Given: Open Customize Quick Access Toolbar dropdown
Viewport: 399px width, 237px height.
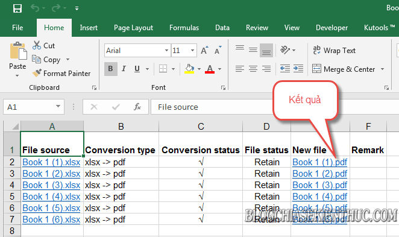Looking at the screenshot, I should coord(77,8).
